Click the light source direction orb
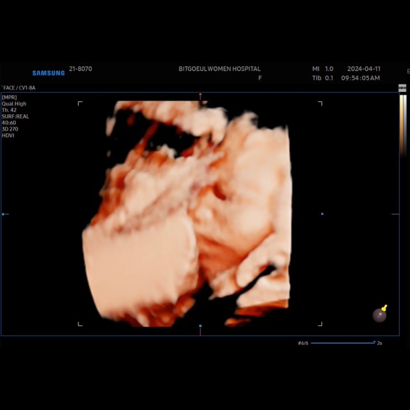 tap(380, 314)
